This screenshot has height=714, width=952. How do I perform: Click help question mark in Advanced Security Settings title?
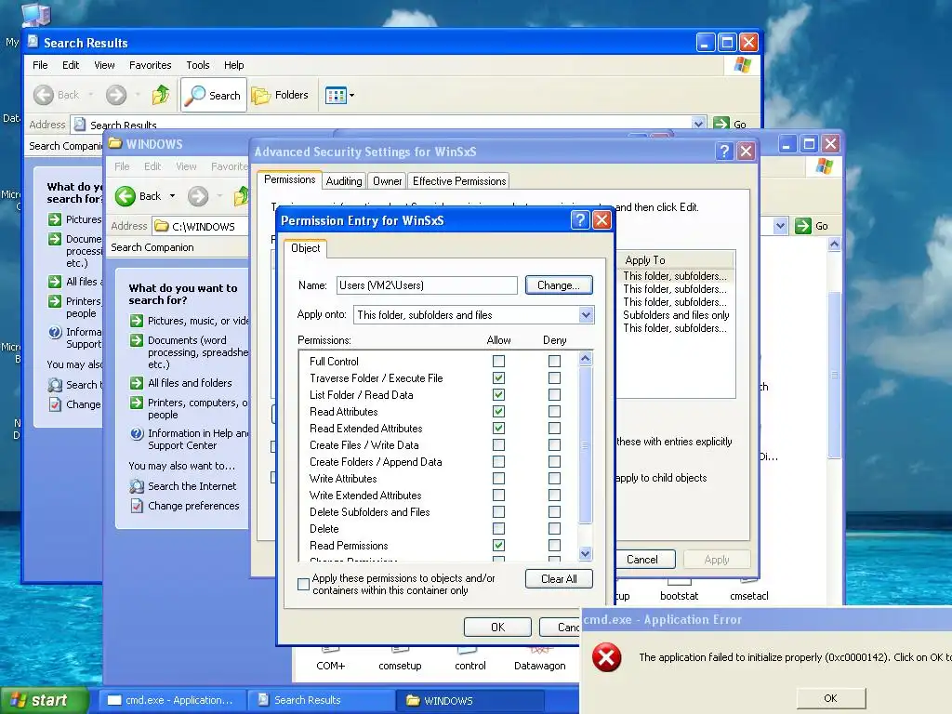coord(723,152)
